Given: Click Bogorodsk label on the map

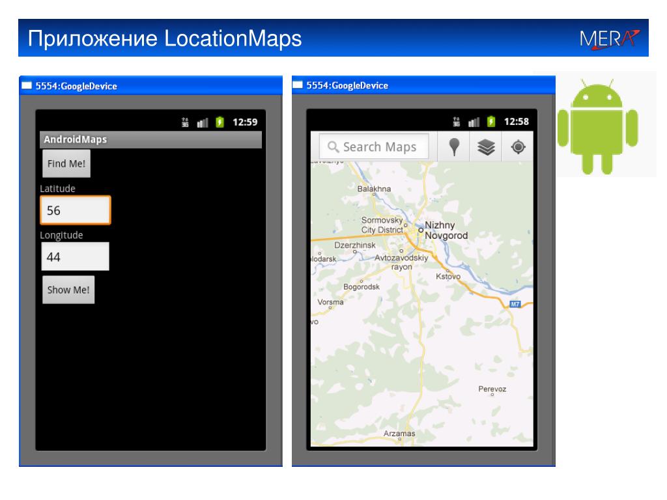Looking at the screenshot, I should tap(362, 286).
